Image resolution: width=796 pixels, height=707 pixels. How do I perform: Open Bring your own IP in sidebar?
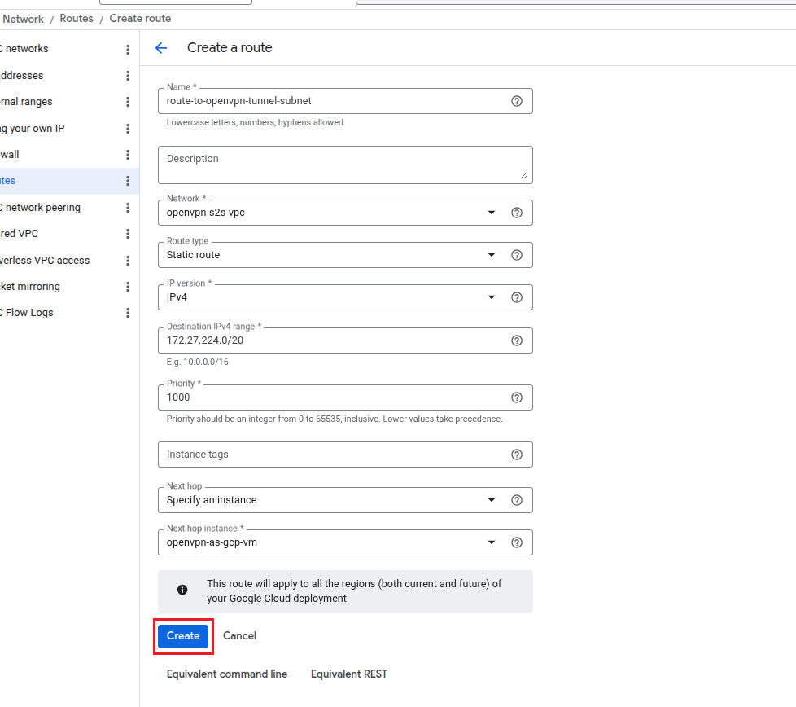(32, 129)
